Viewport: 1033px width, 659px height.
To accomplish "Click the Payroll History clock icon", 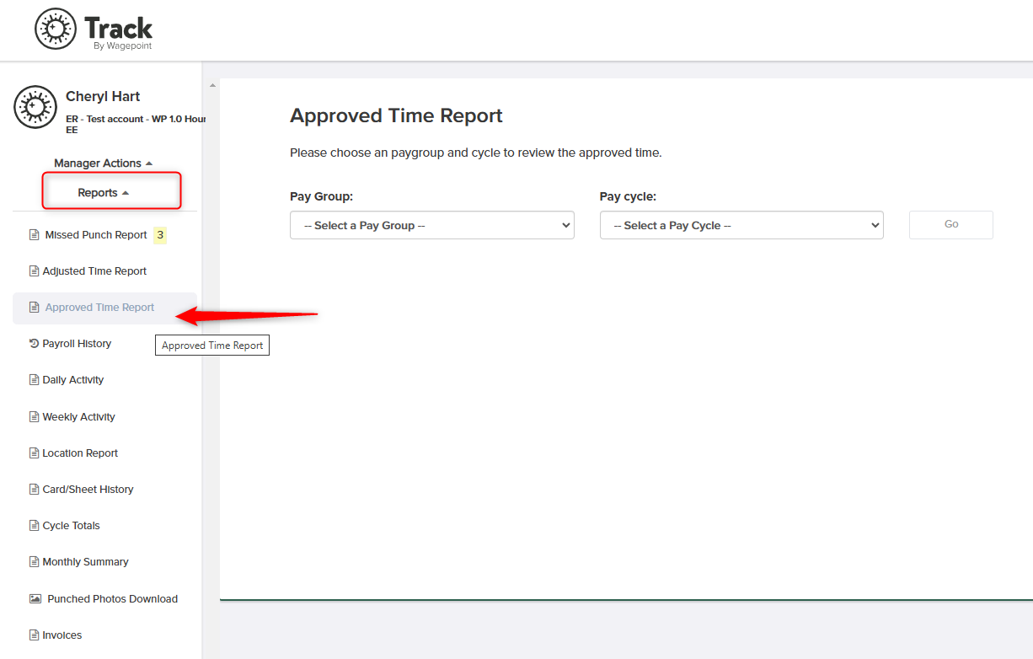I will (34, 344).
